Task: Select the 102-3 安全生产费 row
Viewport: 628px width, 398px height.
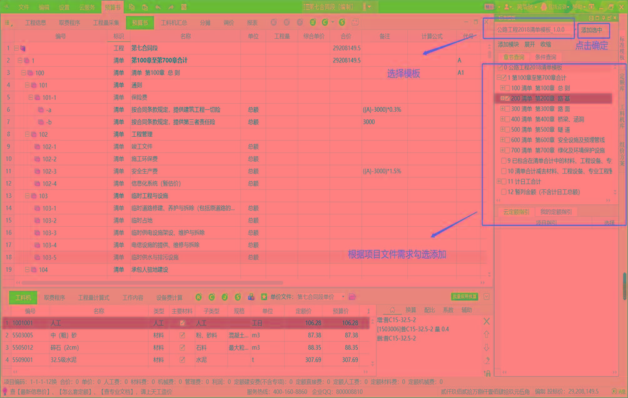Action: point(242,171)
